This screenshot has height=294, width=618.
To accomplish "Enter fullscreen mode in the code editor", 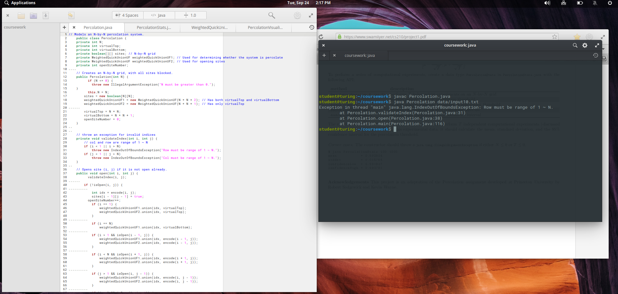I will (x=311, y=15).
